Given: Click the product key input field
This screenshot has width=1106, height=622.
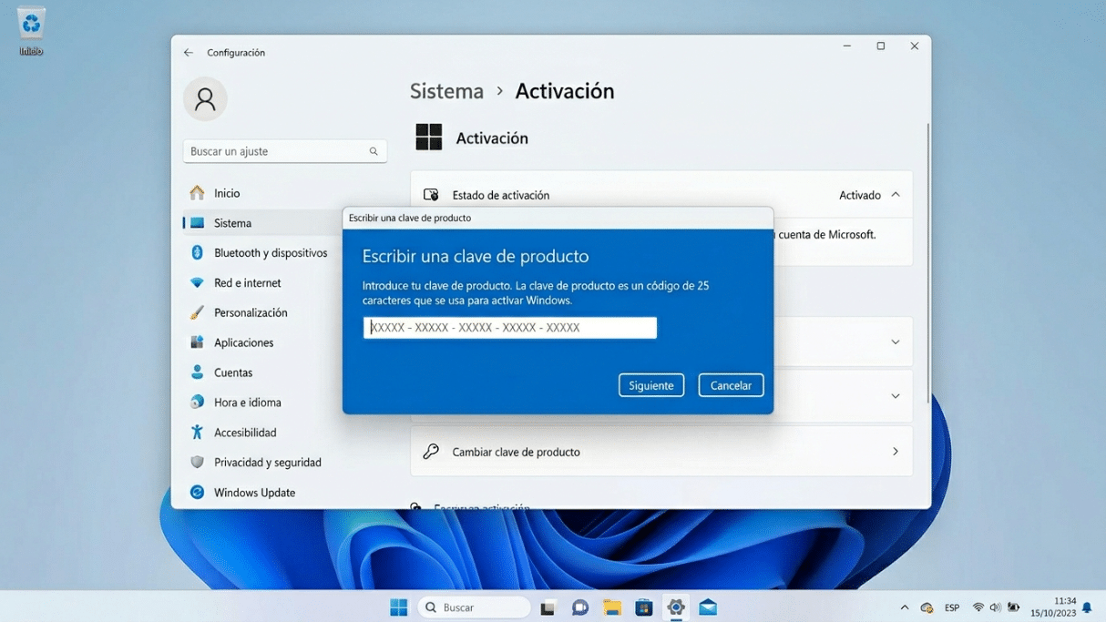Looking at the screenshot, I should 510,328.
